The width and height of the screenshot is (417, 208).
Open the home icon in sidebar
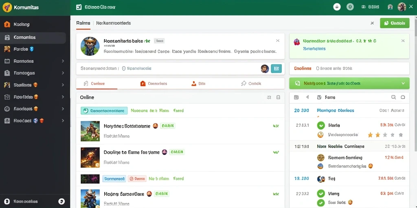[x=7, y=24]
